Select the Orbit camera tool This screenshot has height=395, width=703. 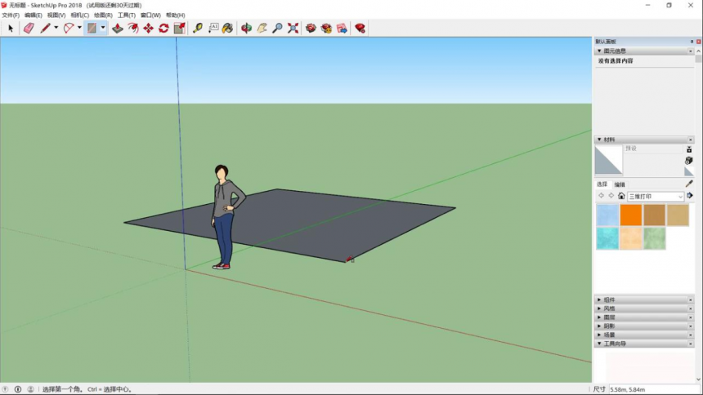246,29
